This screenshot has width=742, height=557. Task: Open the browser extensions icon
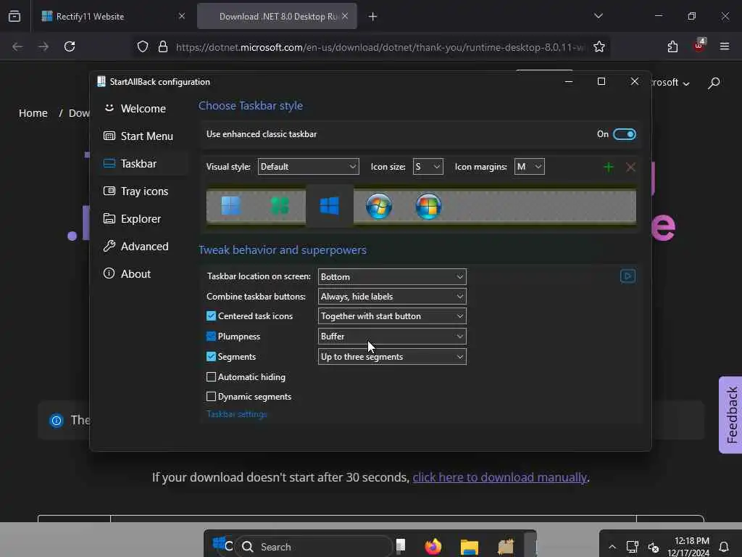[672, 46]
